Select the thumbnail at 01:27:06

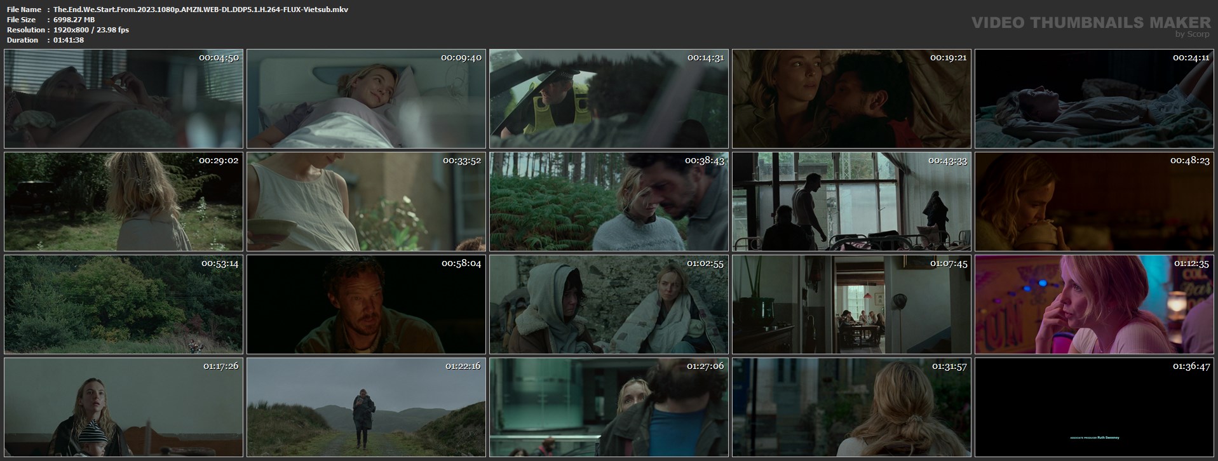pos(609,407)
